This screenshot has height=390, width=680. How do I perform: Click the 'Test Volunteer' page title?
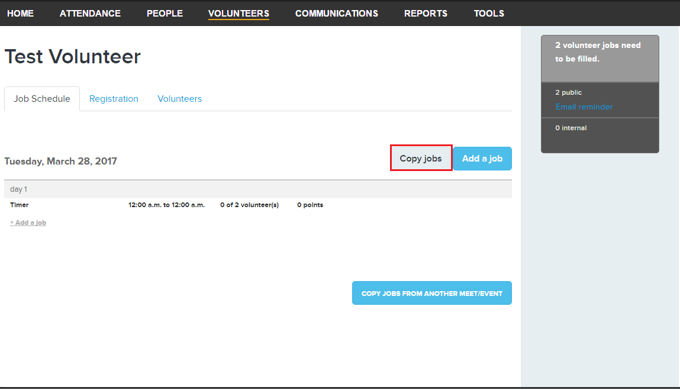(x=72, y=57)
